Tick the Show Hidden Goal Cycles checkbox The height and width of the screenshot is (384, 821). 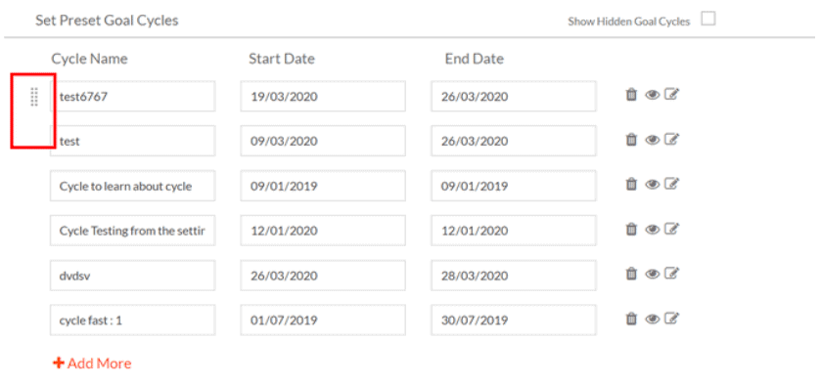click(x=708, y=20)
